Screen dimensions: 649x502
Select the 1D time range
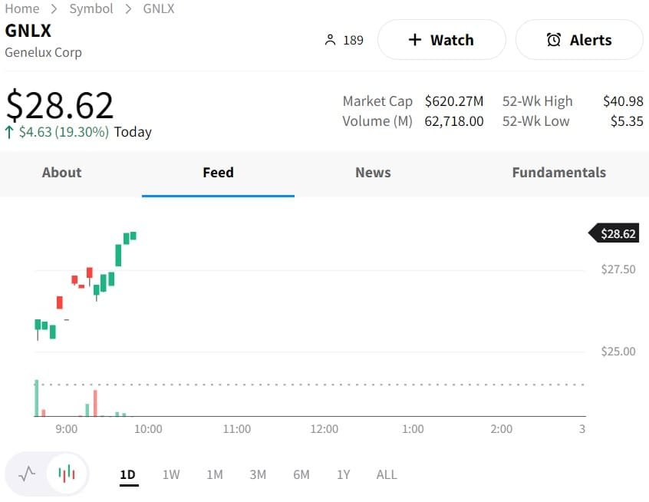click(x=127, y=474)
